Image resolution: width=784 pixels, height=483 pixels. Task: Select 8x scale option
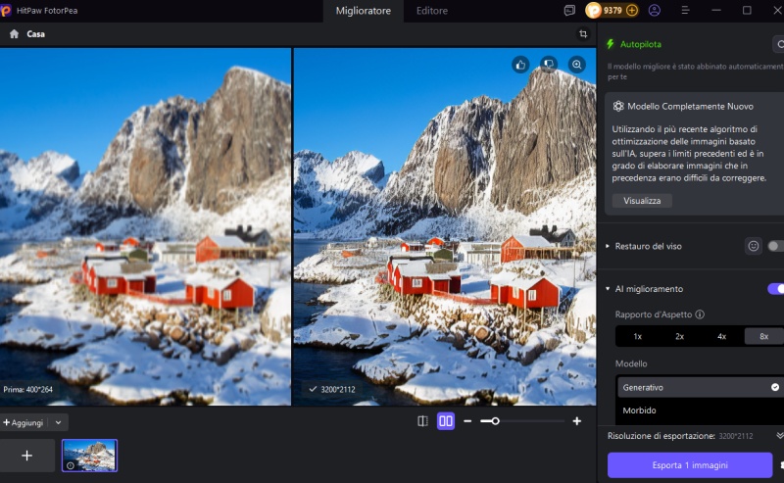763,336
